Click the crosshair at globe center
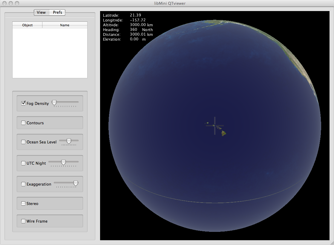 click(215, 126)
